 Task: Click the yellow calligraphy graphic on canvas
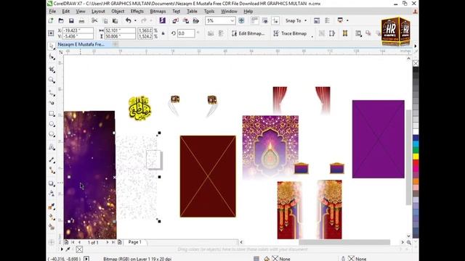(x=139, y=108)
